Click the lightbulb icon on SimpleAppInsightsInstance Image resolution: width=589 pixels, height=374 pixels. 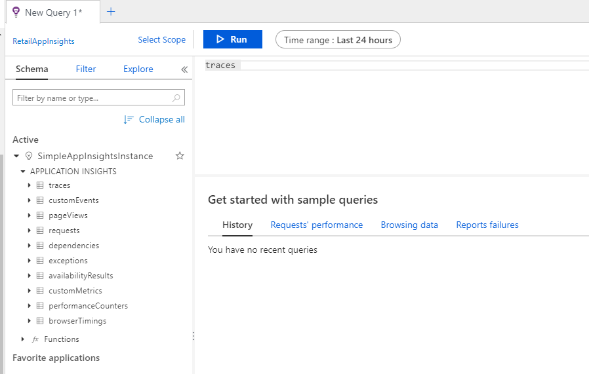pos(28,156)
